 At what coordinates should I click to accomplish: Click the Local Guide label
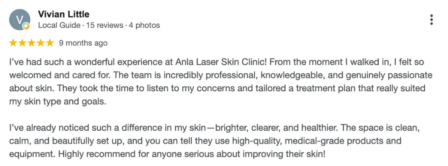[59, 25]
